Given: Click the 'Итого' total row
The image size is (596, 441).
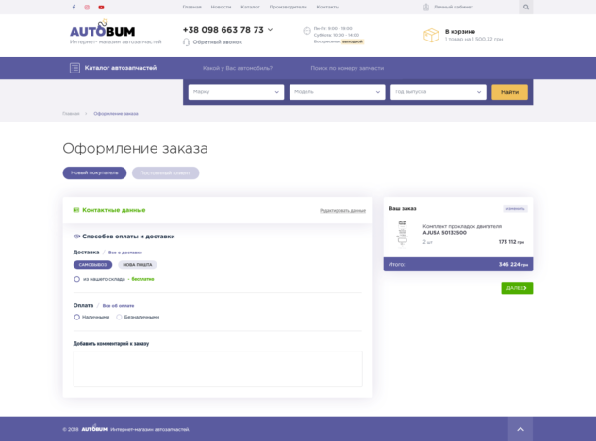Looking at the screenshot, I should point(458,265).
